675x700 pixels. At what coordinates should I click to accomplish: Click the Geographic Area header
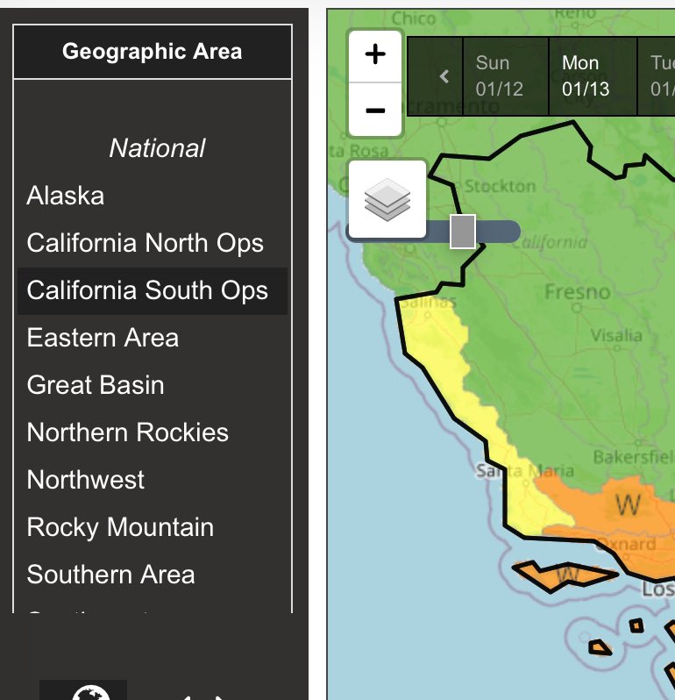153,52
